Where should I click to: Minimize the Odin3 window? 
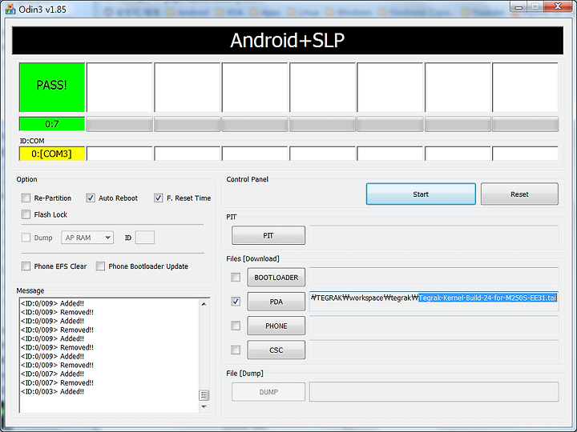(518, 7)
